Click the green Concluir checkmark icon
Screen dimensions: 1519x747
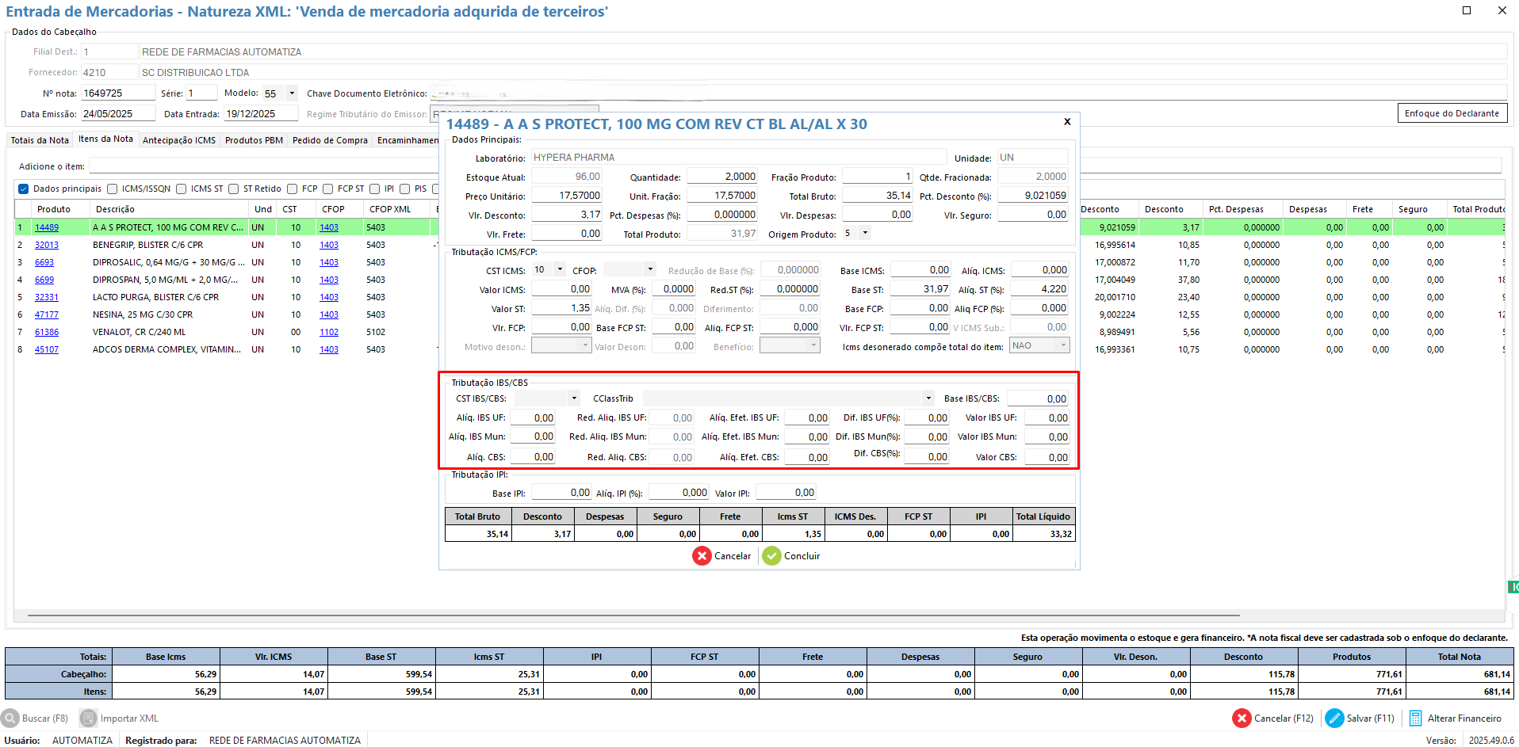pyautogui.click(x=771, y=556)
